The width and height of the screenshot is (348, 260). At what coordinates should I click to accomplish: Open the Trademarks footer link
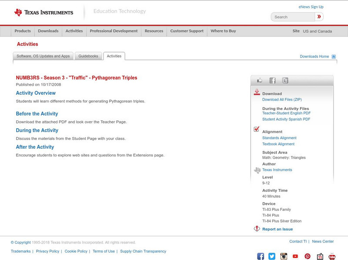point(20,251)
